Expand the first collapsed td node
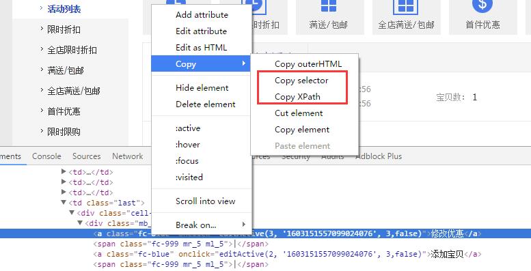Viewport: 531px width, 271px height. pos(64,171)
